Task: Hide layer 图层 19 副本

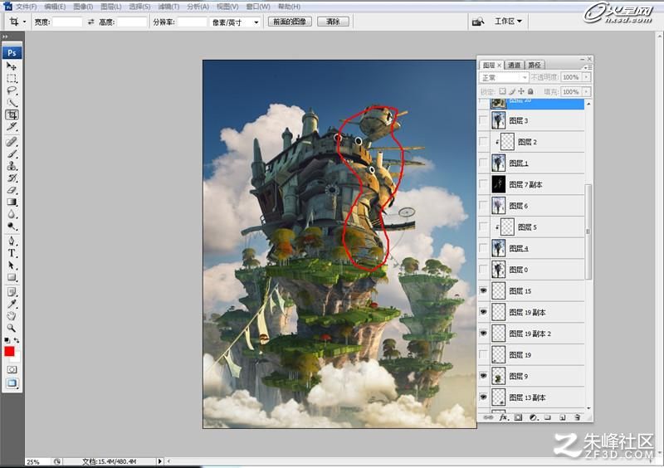Action: coord(483,312)
